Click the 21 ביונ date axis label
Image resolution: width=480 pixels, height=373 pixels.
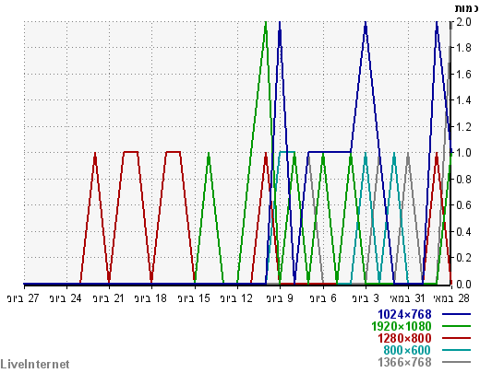tap(108, 298)
